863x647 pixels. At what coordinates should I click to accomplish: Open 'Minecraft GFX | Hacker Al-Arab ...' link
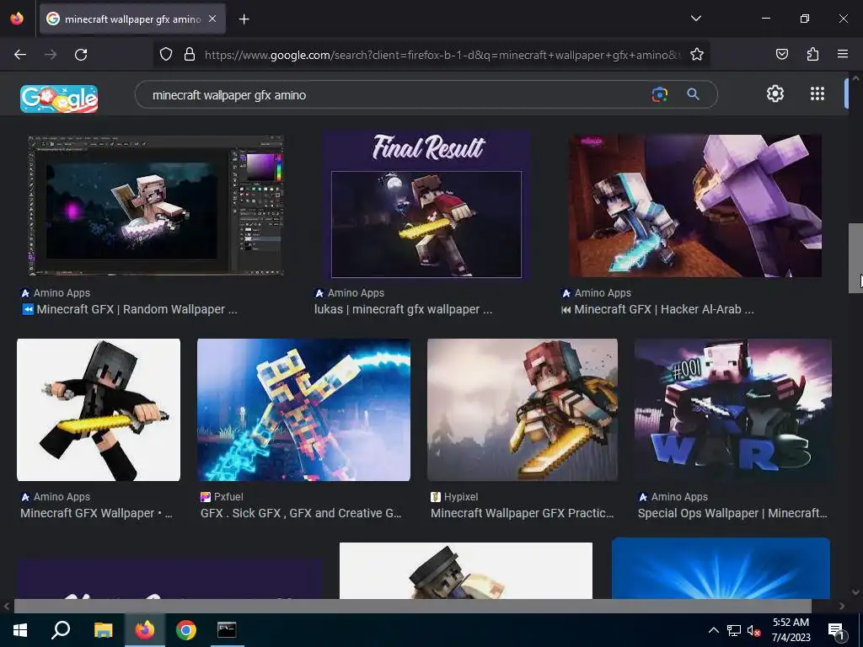[x=657, y=309]
